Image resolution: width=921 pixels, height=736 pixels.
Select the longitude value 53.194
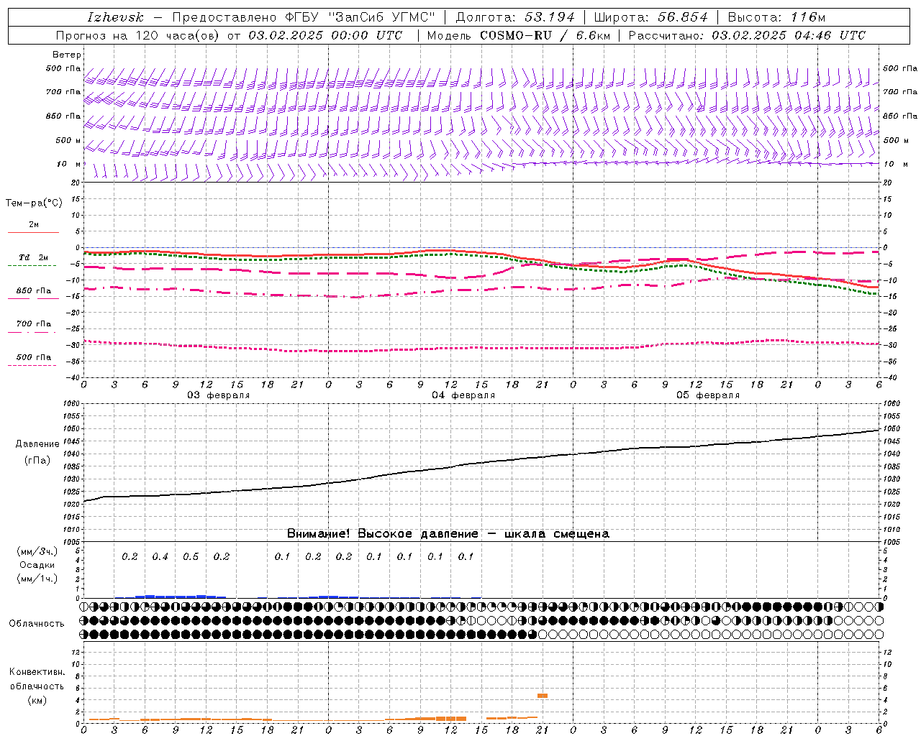[x=550, y=17]
